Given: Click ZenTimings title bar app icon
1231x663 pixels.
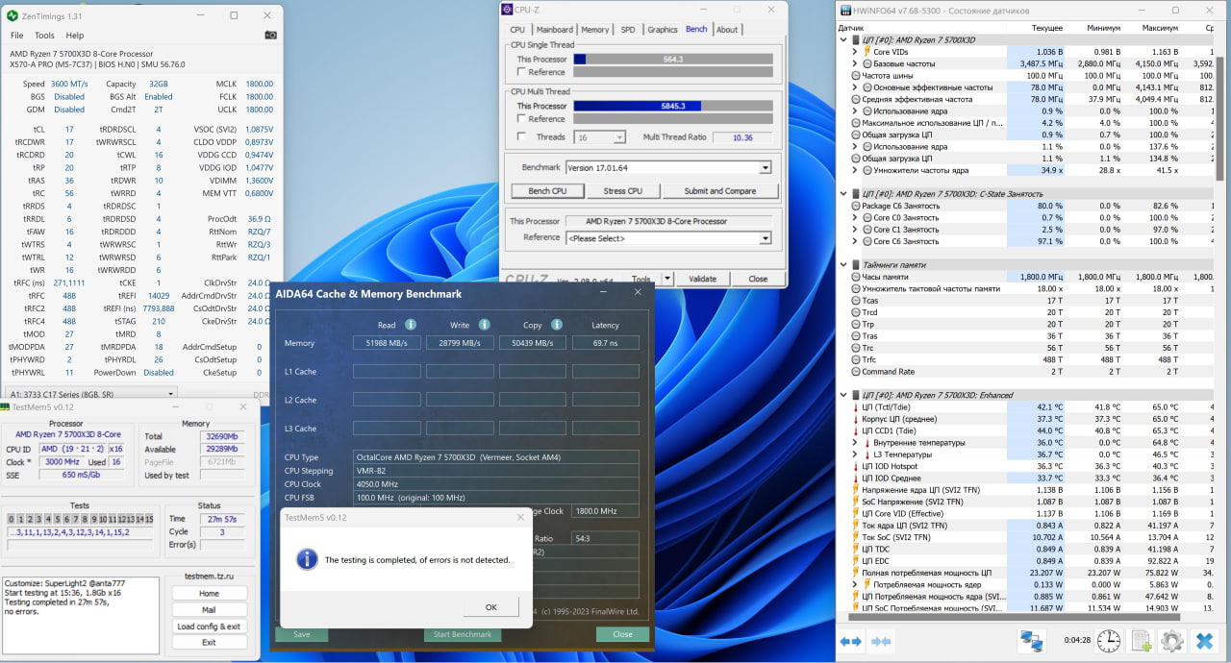Looking at the screenshot, I should pyautogui.click(x=12, y=15).
